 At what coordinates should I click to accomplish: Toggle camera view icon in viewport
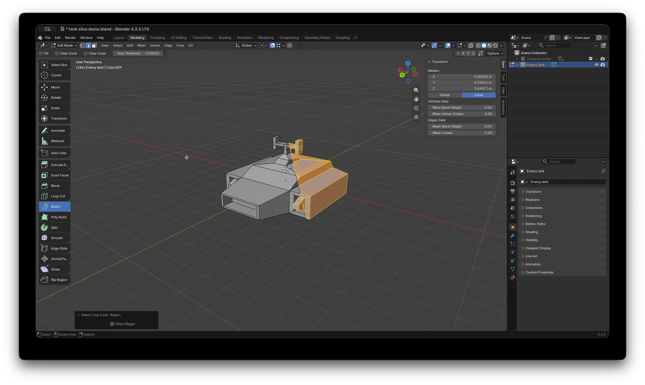click(x=416, y=108)
